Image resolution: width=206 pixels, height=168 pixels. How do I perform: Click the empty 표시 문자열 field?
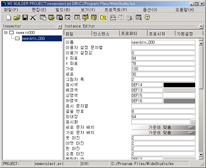163,106
